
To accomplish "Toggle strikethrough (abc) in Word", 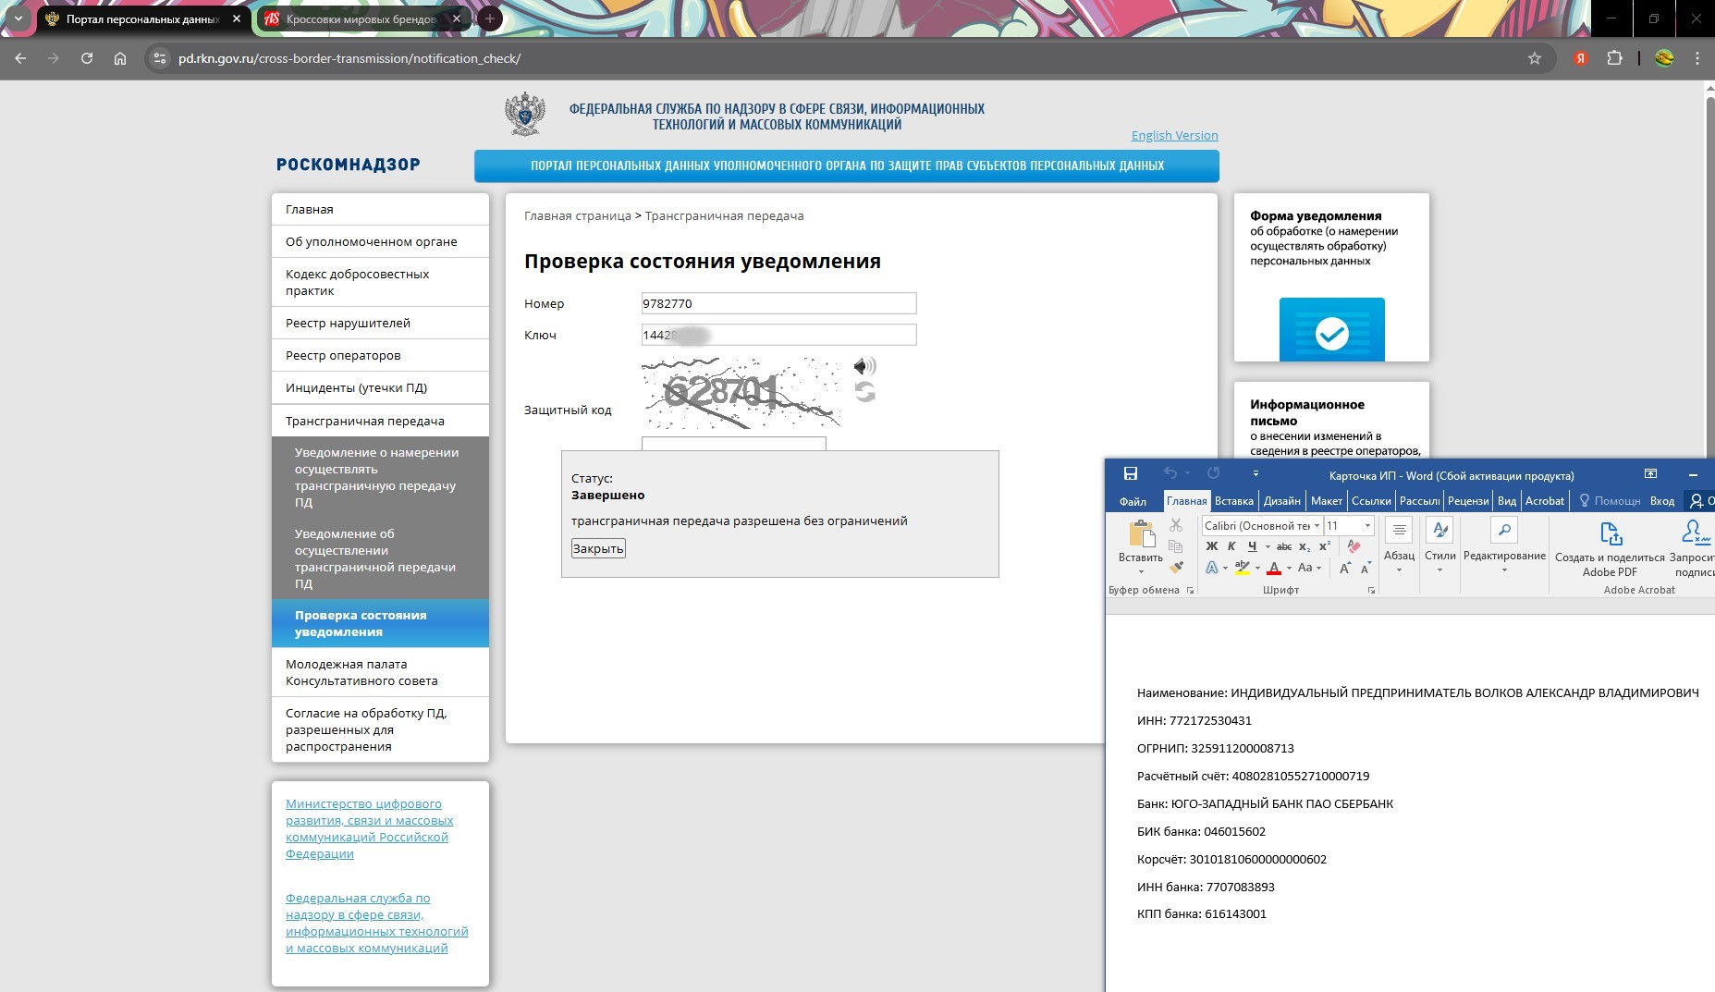I will click(x=1284, y=546).
